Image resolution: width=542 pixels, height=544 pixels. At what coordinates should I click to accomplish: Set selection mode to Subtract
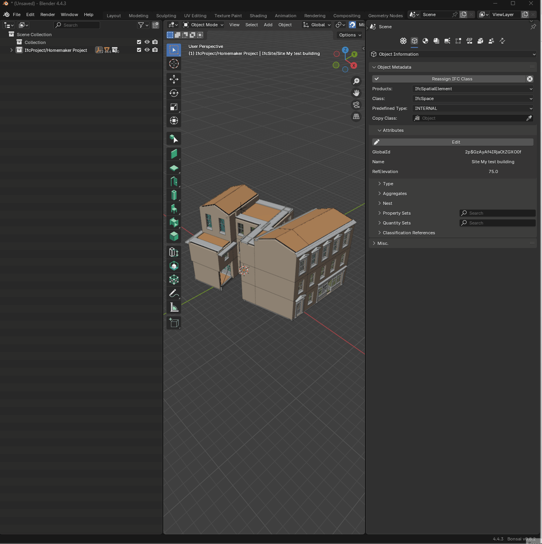coord(185,35)
